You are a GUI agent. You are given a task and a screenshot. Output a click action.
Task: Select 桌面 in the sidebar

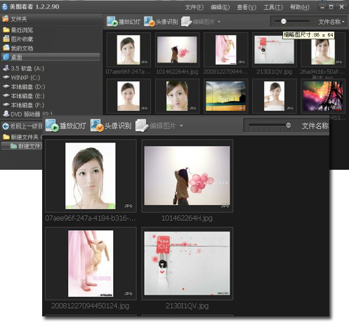pyautogui.click(x=51, y=58)
